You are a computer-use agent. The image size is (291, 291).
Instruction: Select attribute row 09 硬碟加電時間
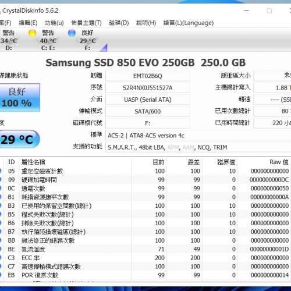(x=145, y=180)
